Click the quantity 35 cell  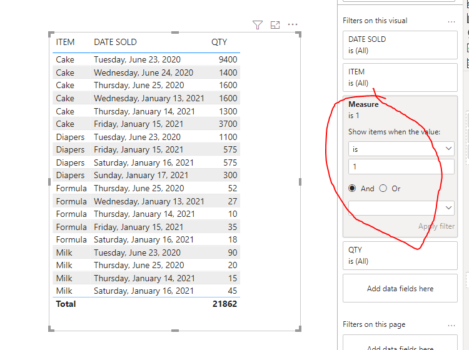(x=233, y=227)
